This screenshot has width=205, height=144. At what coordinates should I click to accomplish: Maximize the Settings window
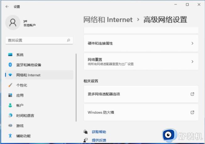(187, 5)
